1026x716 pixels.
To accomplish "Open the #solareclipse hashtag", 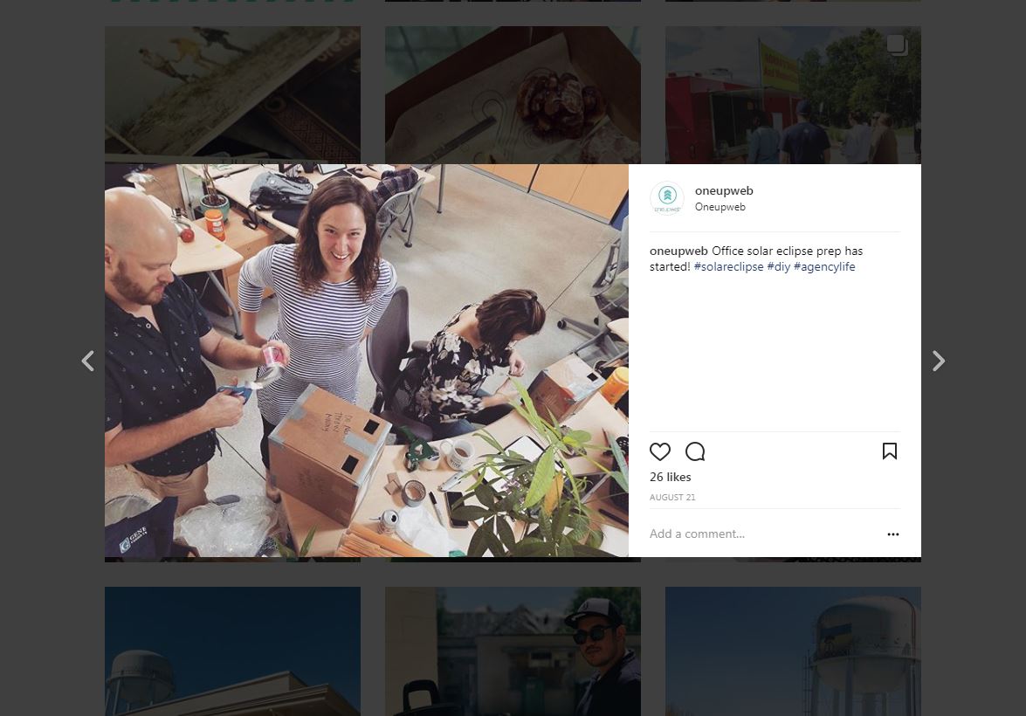I will [x=728, y=266].
